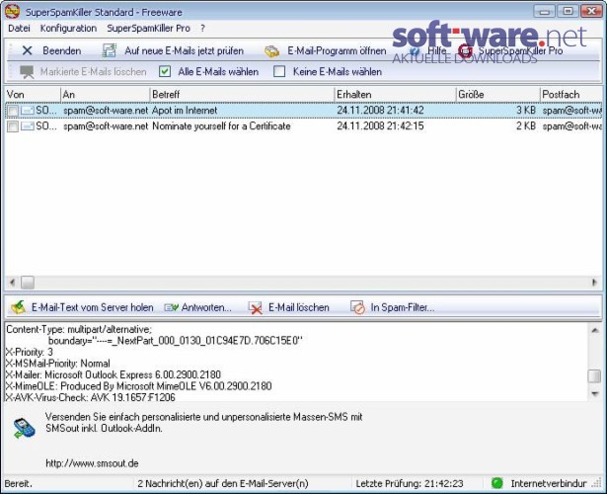Select subject Apot im Internet

(185, 111)
